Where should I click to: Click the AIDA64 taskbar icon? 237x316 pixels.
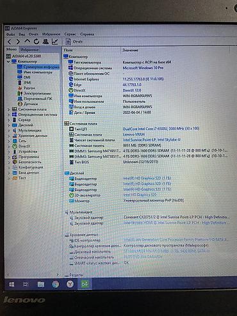(85, 284)
